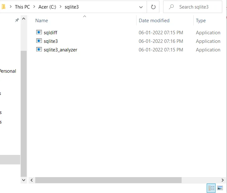227x193 pixels.
Task: Click Application type of sqlite3 row
Action: [x=208, y=41]
